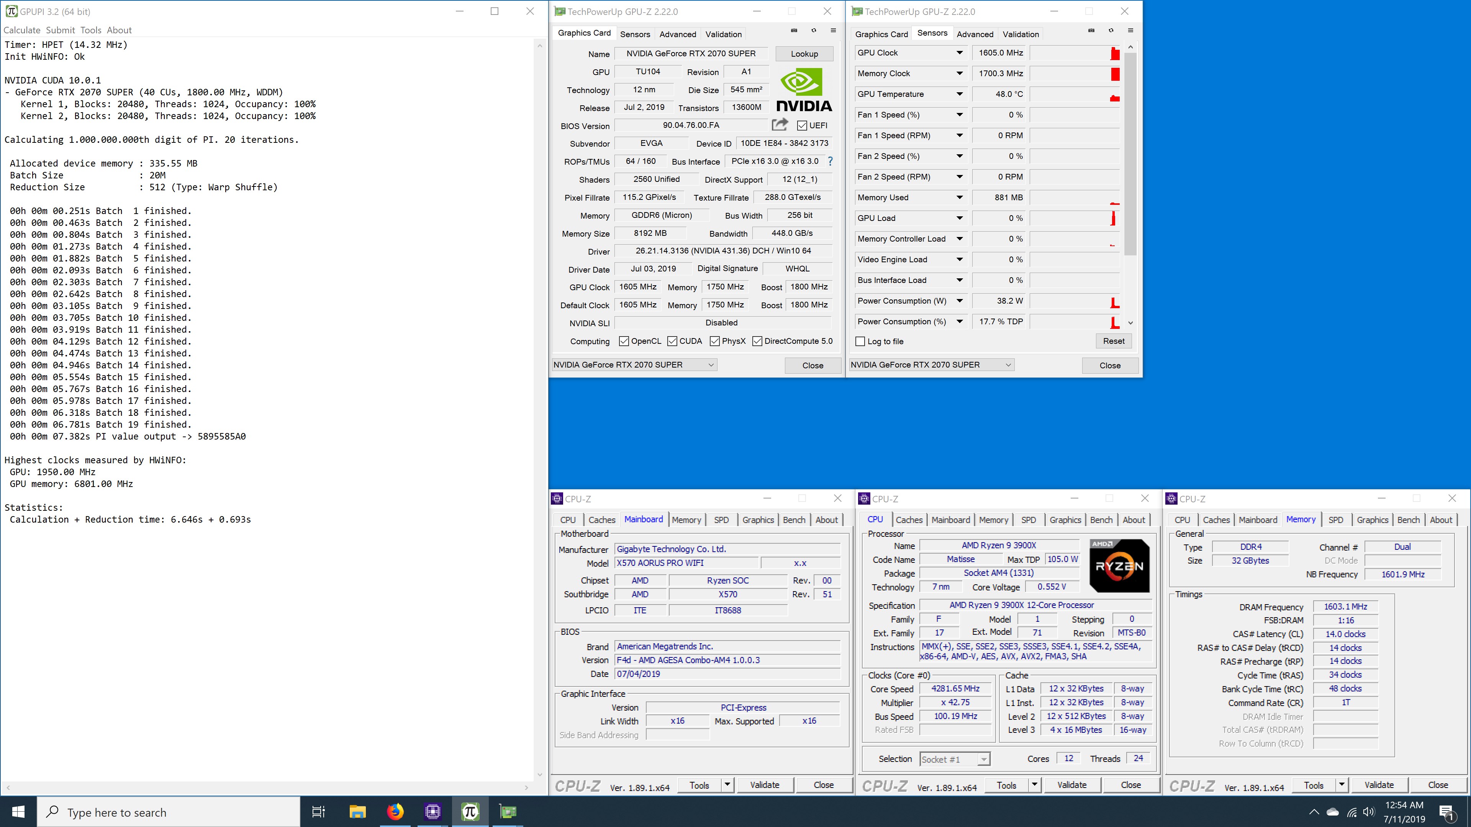Image resolution: width=1471 pixels, height=827 pixels.
Task: Toggle the DirectCompute 5.0 checkbox
Action: 757,341
